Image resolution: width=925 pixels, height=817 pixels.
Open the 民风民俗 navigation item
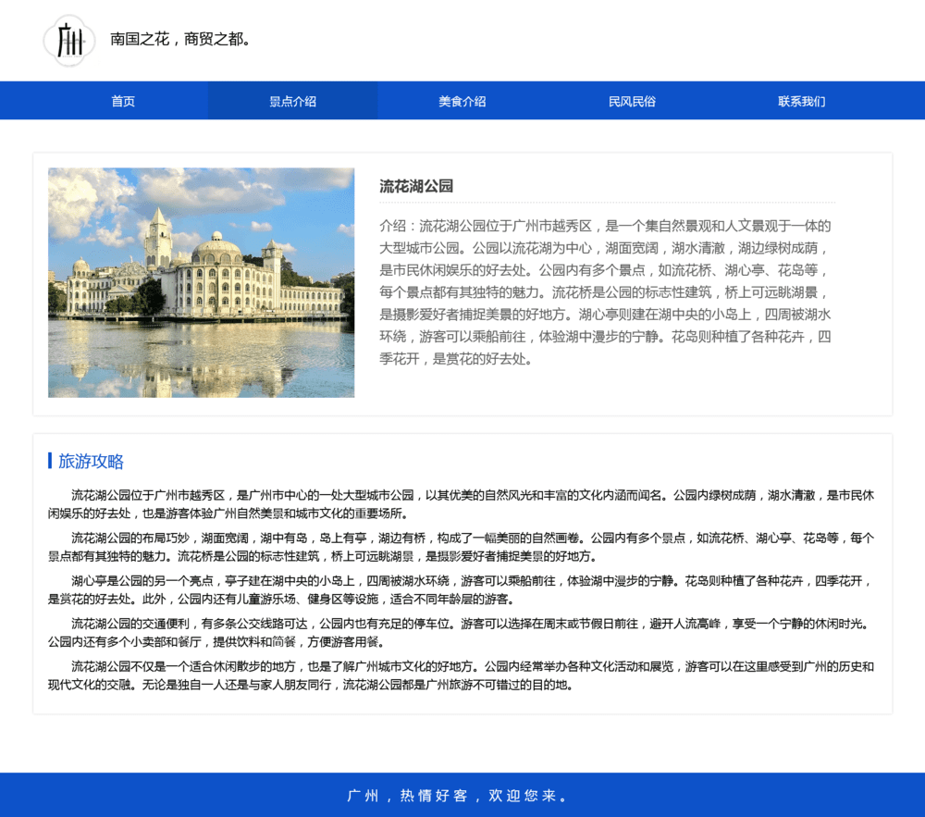(632, 101)
